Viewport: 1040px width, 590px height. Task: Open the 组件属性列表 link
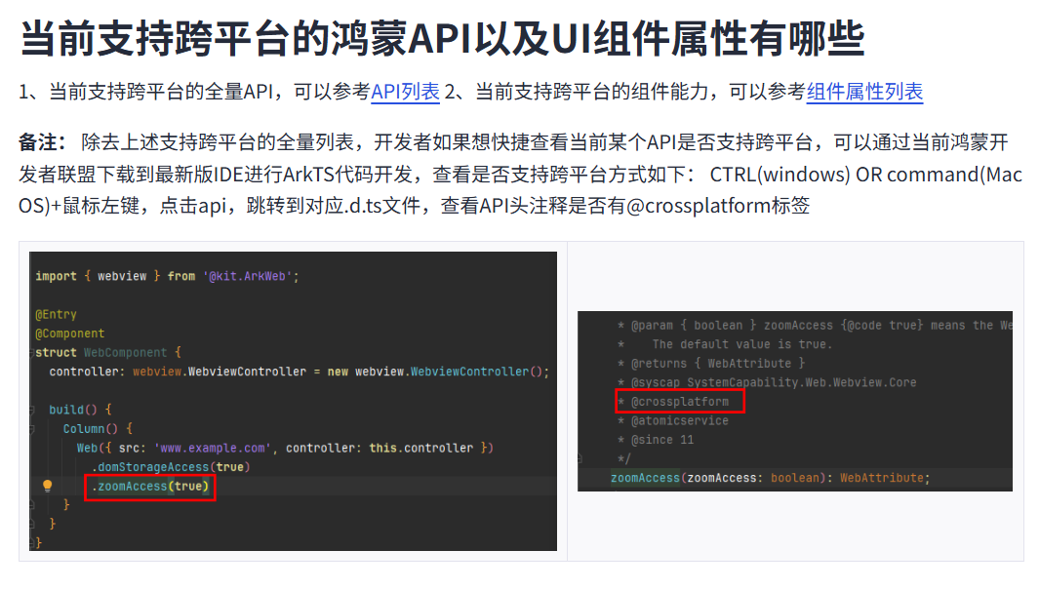(x=864, y=92)
